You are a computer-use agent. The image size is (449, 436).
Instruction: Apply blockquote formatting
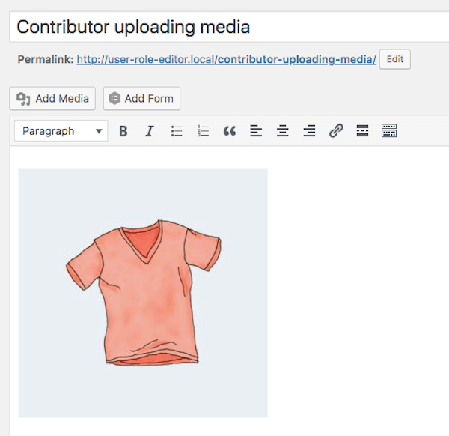click(230, 131)
